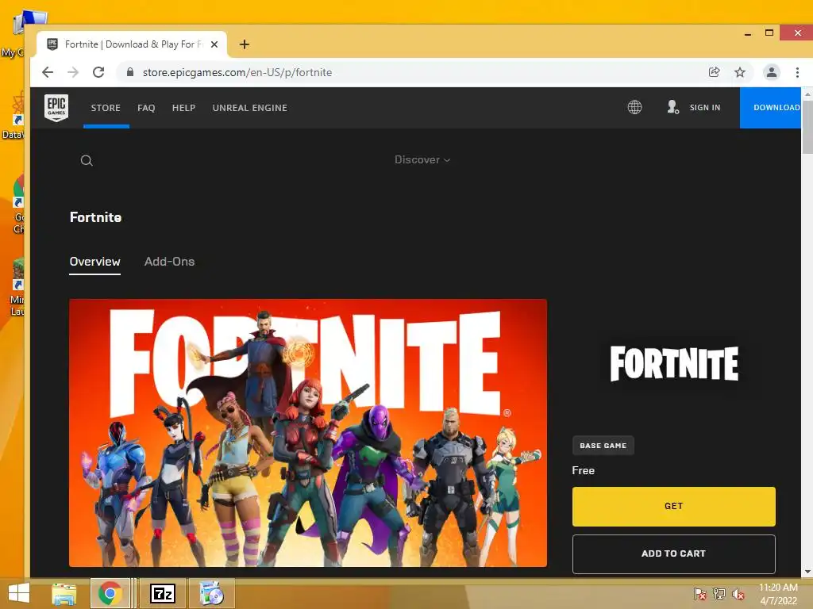813x609 pixels.
Task: Launch 7-Zip from the taskbar
Action: click(163, 593)
